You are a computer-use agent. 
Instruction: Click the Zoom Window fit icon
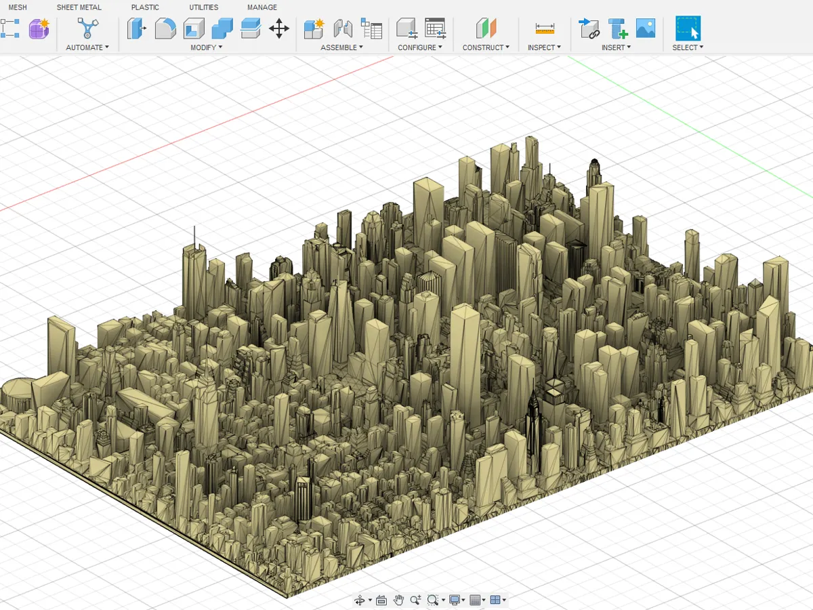tap(432, 600)
